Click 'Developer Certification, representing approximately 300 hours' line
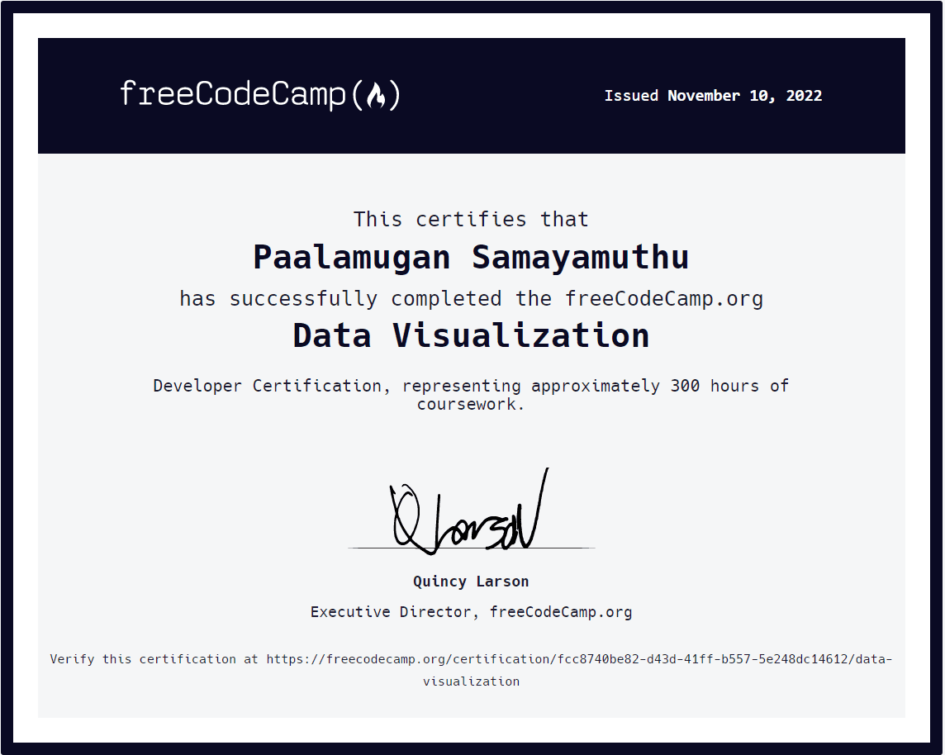This screenshot has height=755, width=945. (471, 386)
